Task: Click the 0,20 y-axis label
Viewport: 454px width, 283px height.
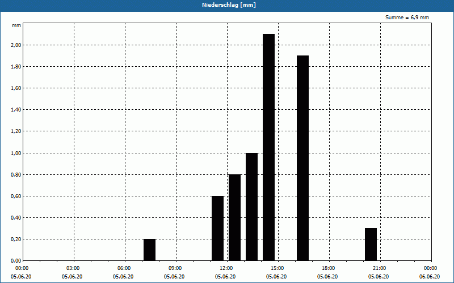Action: (x=16, y=239)
